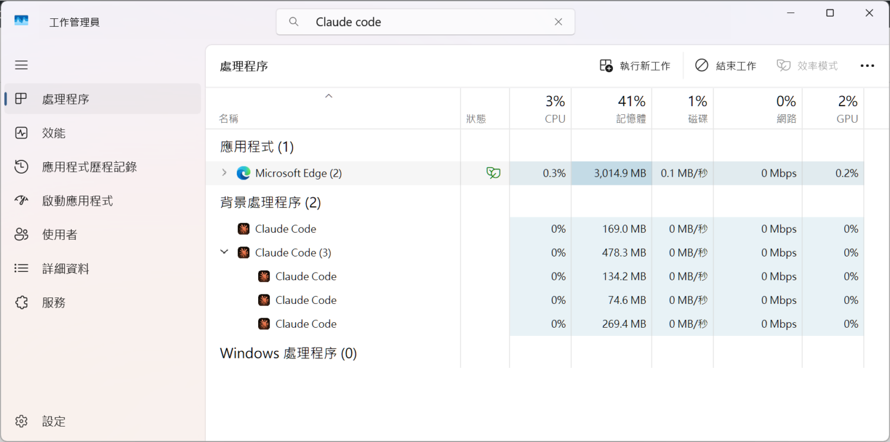Viewport: 890px width, 442px height.
Task: Open the 處理程序 (Processes) sidebar tab
Action: click(103, 99)
